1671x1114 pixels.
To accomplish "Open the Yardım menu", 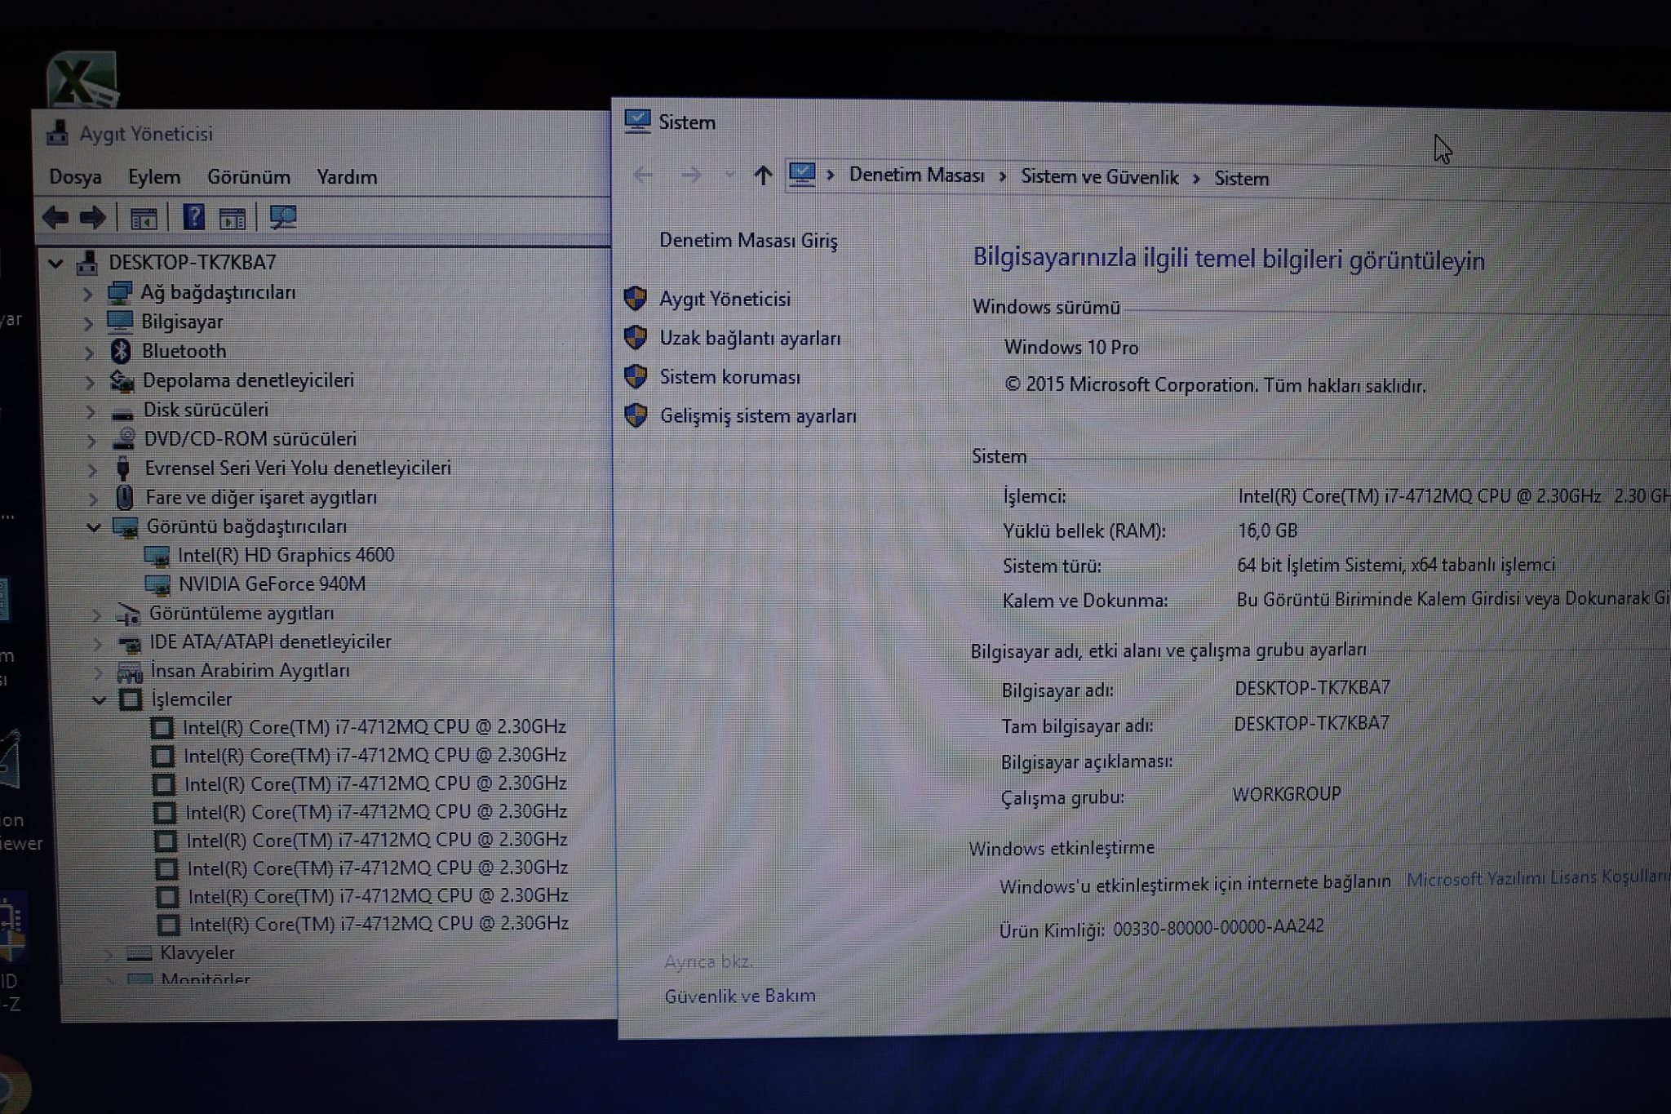I will click(x=347, y=177).
